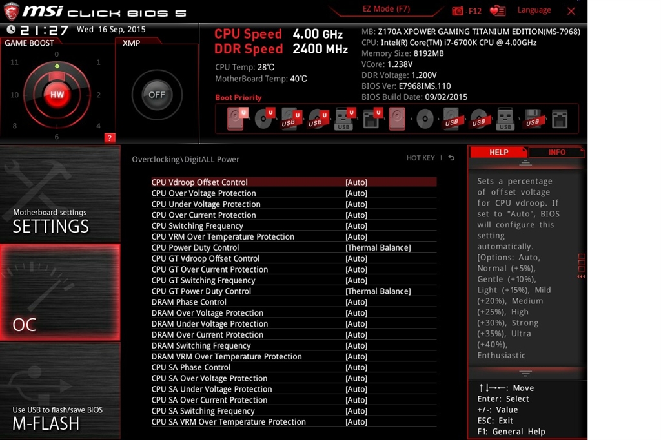
Task: Click the red question mark help badge
Action: pyautogui.click(x=109, y=137)
